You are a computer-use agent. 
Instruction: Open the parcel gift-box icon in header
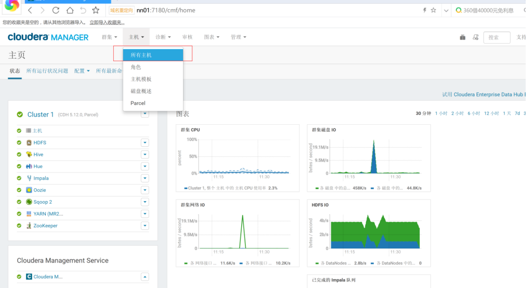point(463,37)
